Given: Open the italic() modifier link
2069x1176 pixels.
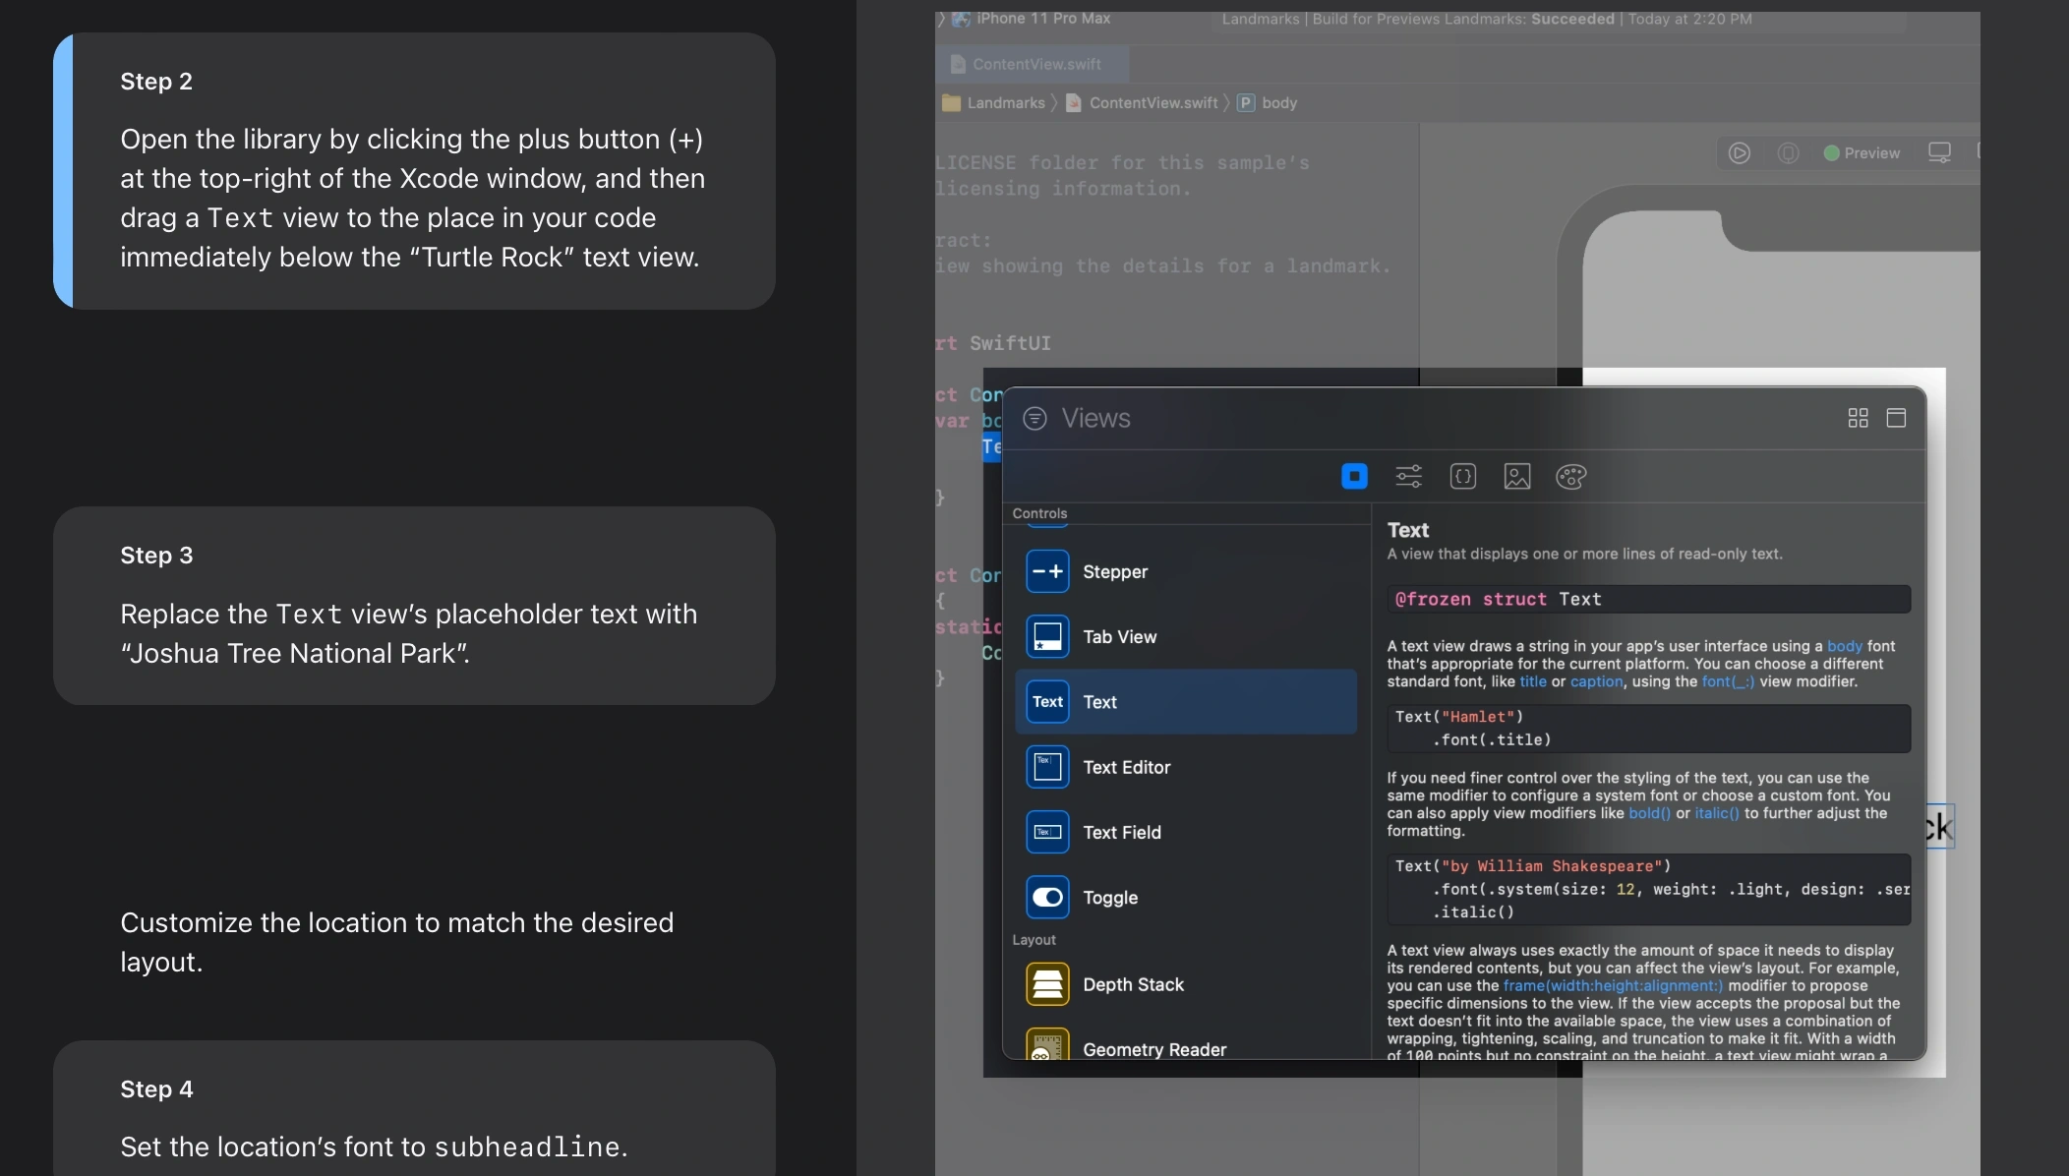Looking at the screenshot, I should (1717, 813).
